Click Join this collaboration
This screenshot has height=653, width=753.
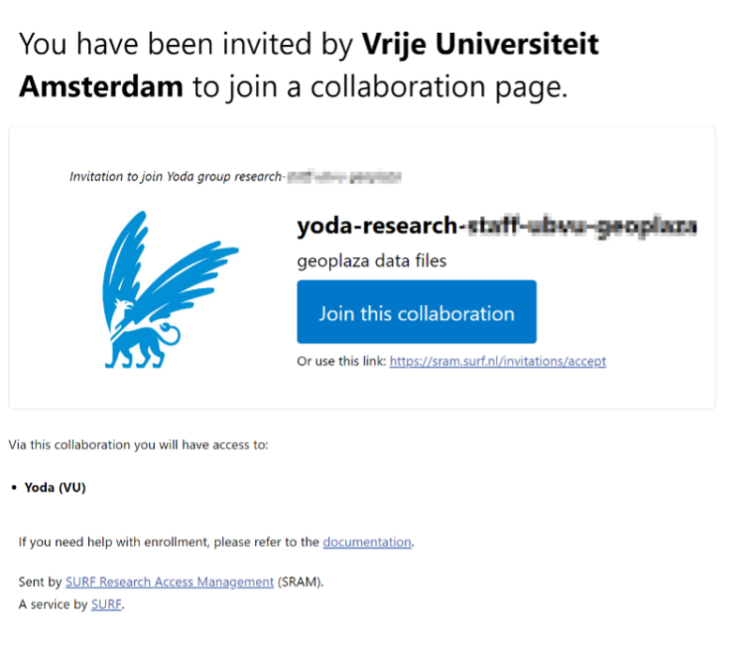[x=416, y=311]
